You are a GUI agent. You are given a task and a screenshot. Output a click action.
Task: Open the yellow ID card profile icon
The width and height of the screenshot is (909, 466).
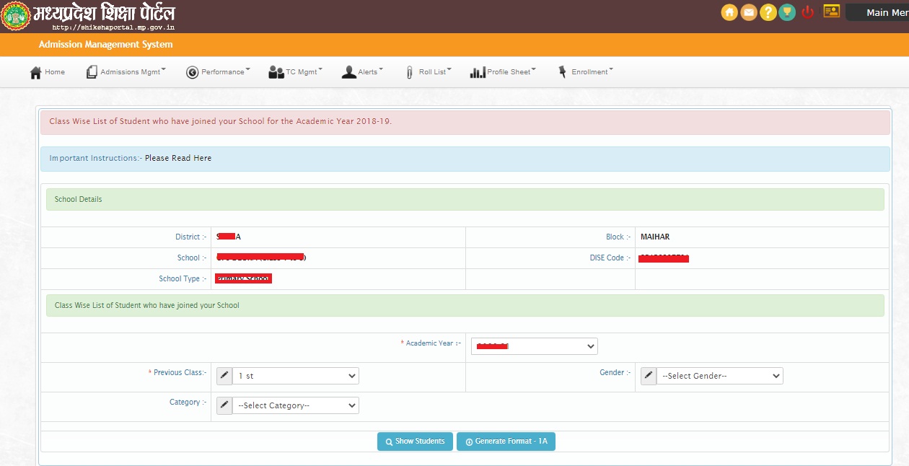832,12
